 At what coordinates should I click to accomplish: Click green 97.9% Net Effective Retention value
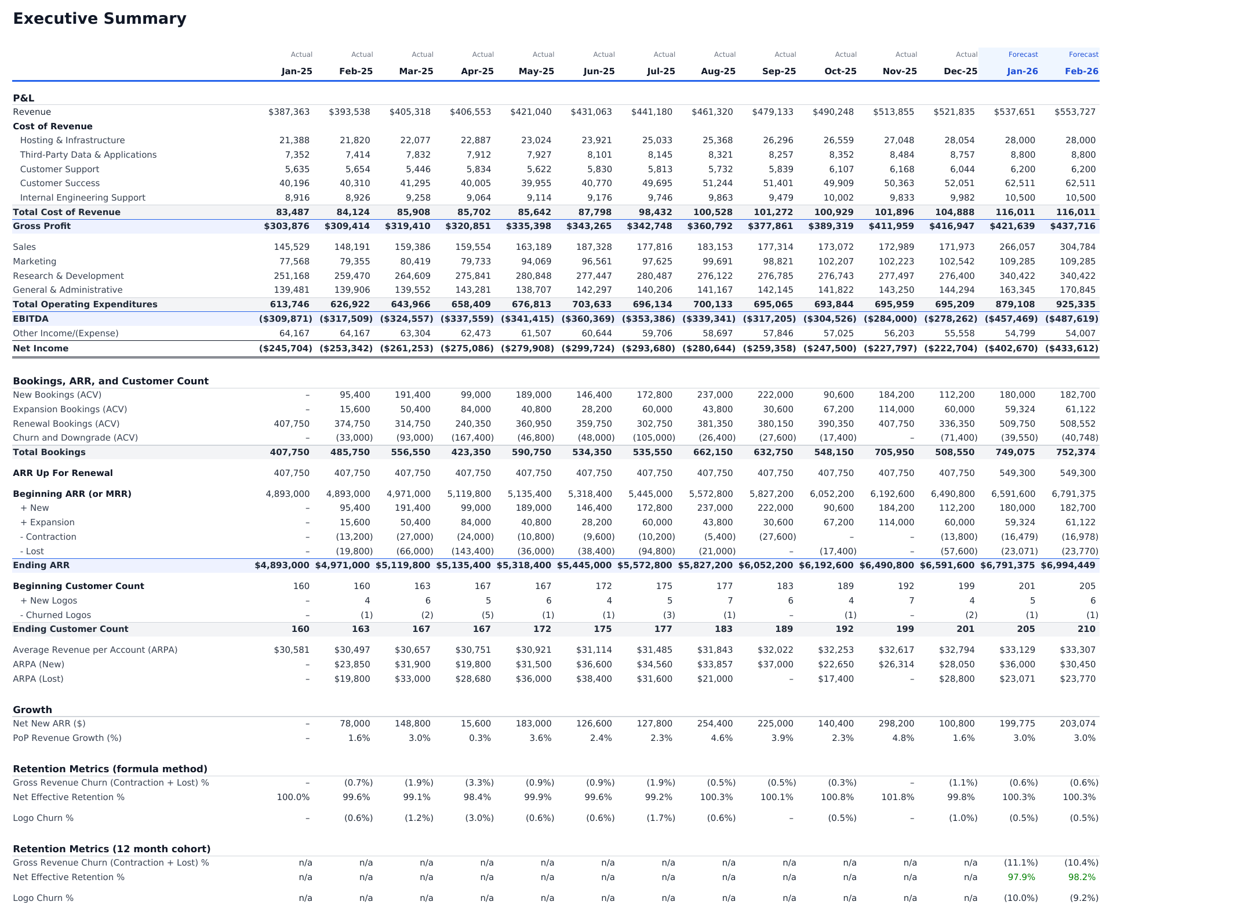(x=1021, y=877)
